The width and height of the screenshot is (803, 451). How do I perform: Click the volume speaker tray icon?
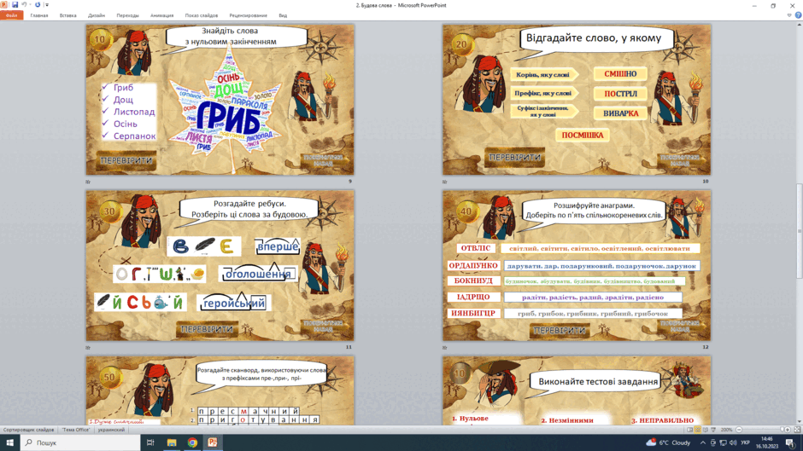(733, 442)
